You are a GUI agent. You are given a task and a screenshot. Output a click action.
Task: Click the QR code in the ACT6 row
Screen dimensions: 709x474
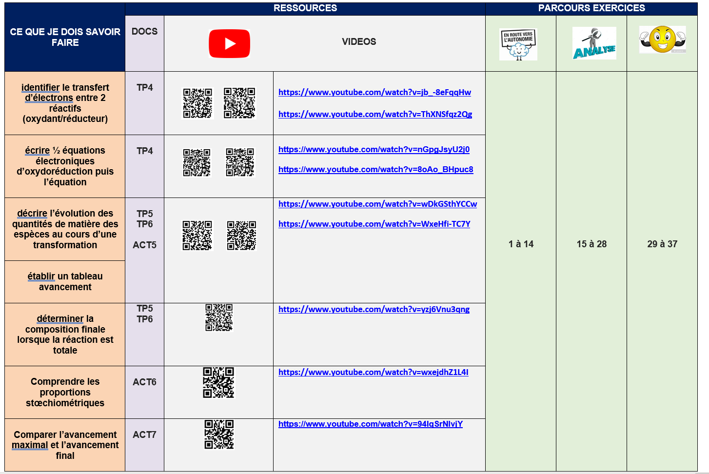pyautogui.click(x=218, y=382)
